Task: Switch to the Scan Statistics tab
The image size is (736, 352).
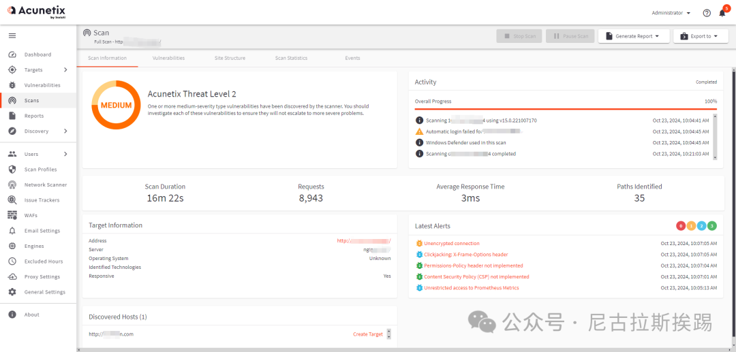Action: pos(291,58)
